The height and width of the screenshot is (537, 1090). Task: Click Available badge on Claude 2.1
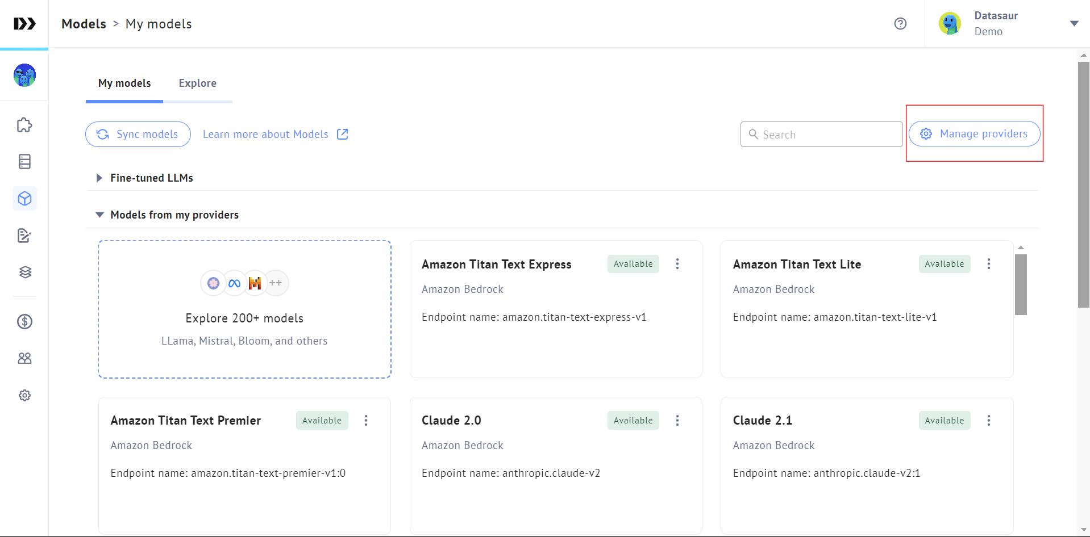coord(945,421)
